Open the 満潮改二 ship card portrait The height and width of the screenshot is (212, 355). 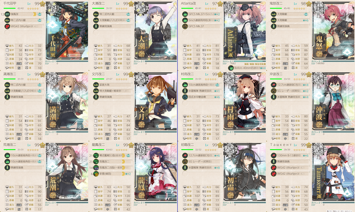[x=67, y=102]
